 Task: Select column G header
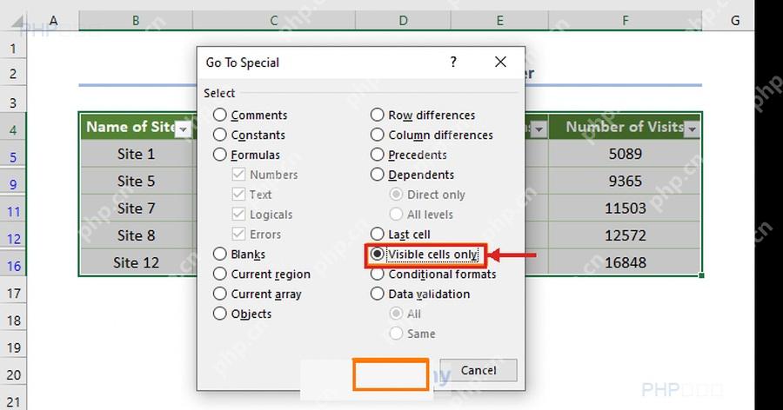tap(735, 21)
